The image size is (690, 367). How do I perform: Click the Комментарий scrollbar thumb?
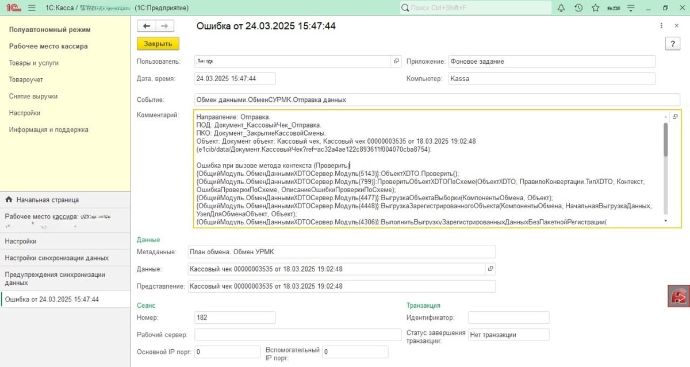click(x=666, y=140)
